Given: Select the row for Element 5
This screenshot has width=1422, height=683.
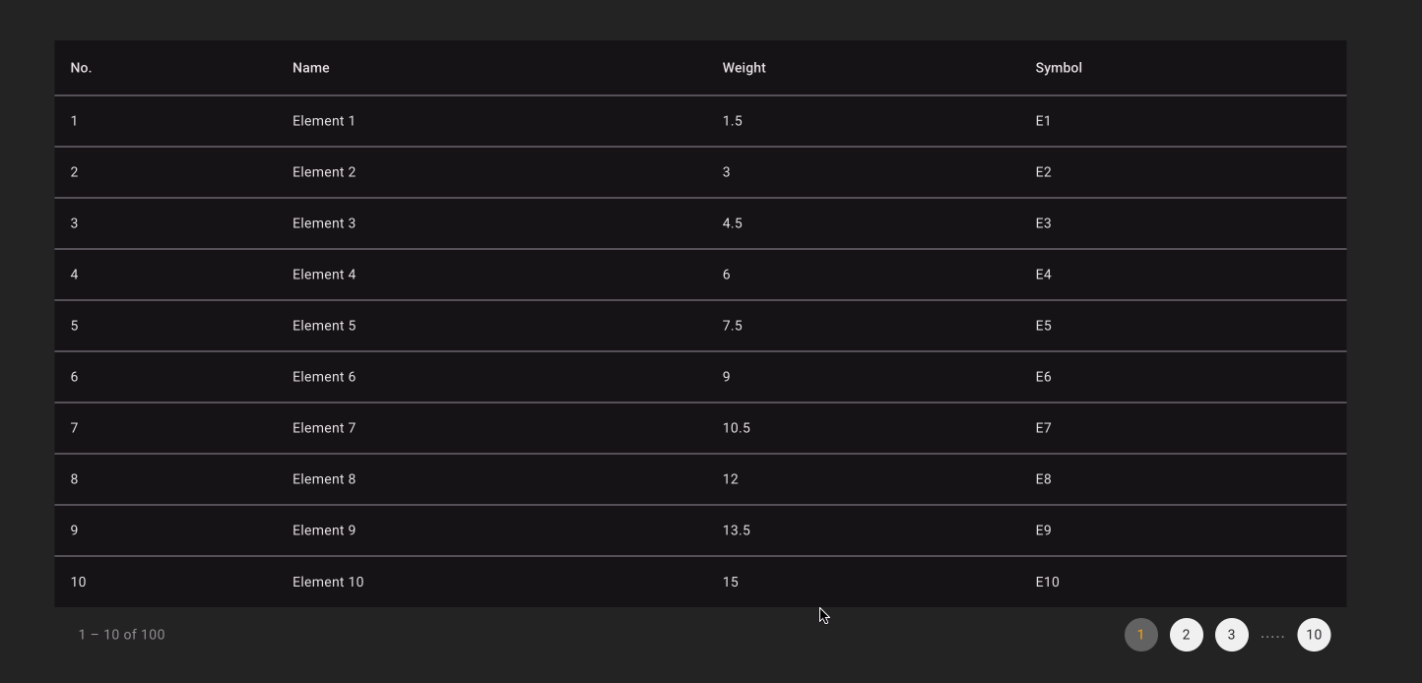Looking at the screenshot, I should (x=324, y=325).
